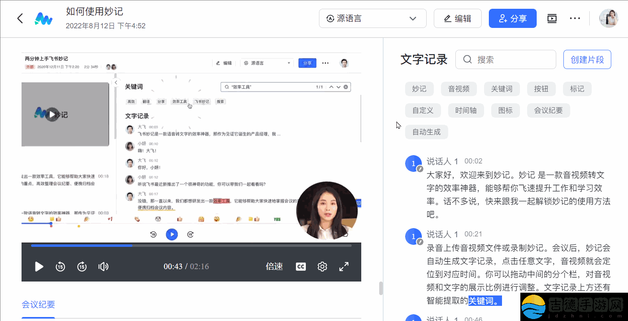Play the video
Viewport: 628px width, 321px height.
39,266
